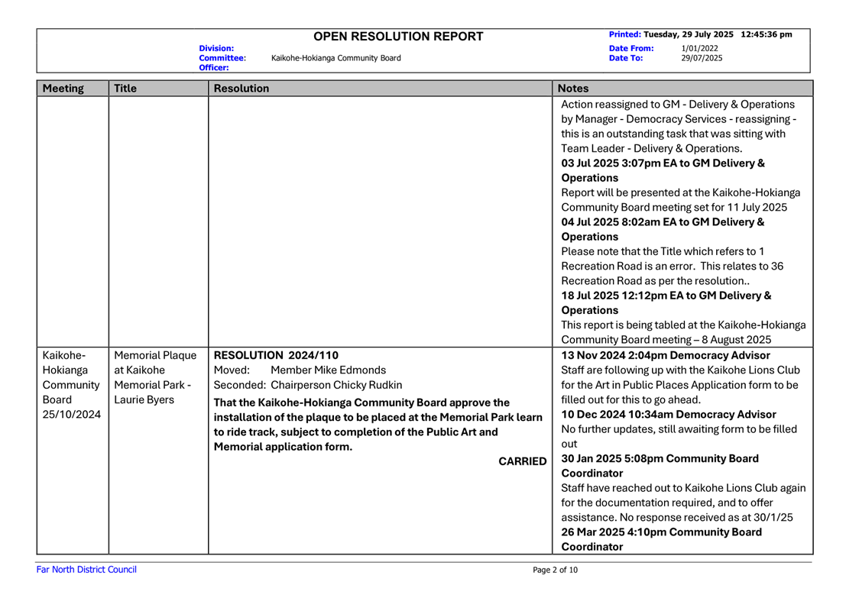Click the CARRIED status text
The image size is (846, 598).
pos(522,461)
